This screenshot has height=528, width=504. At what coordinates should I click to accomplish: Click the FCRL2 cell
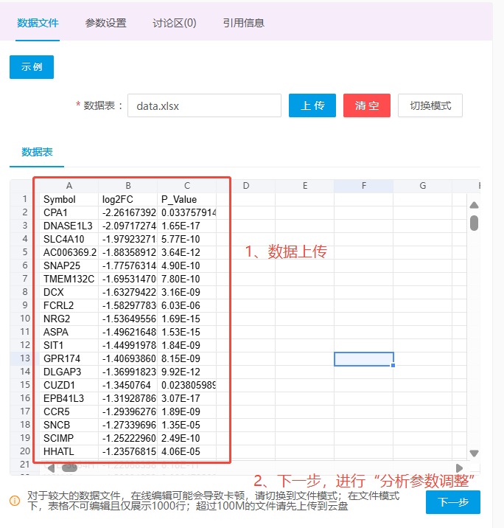click(x=69, y=305)
